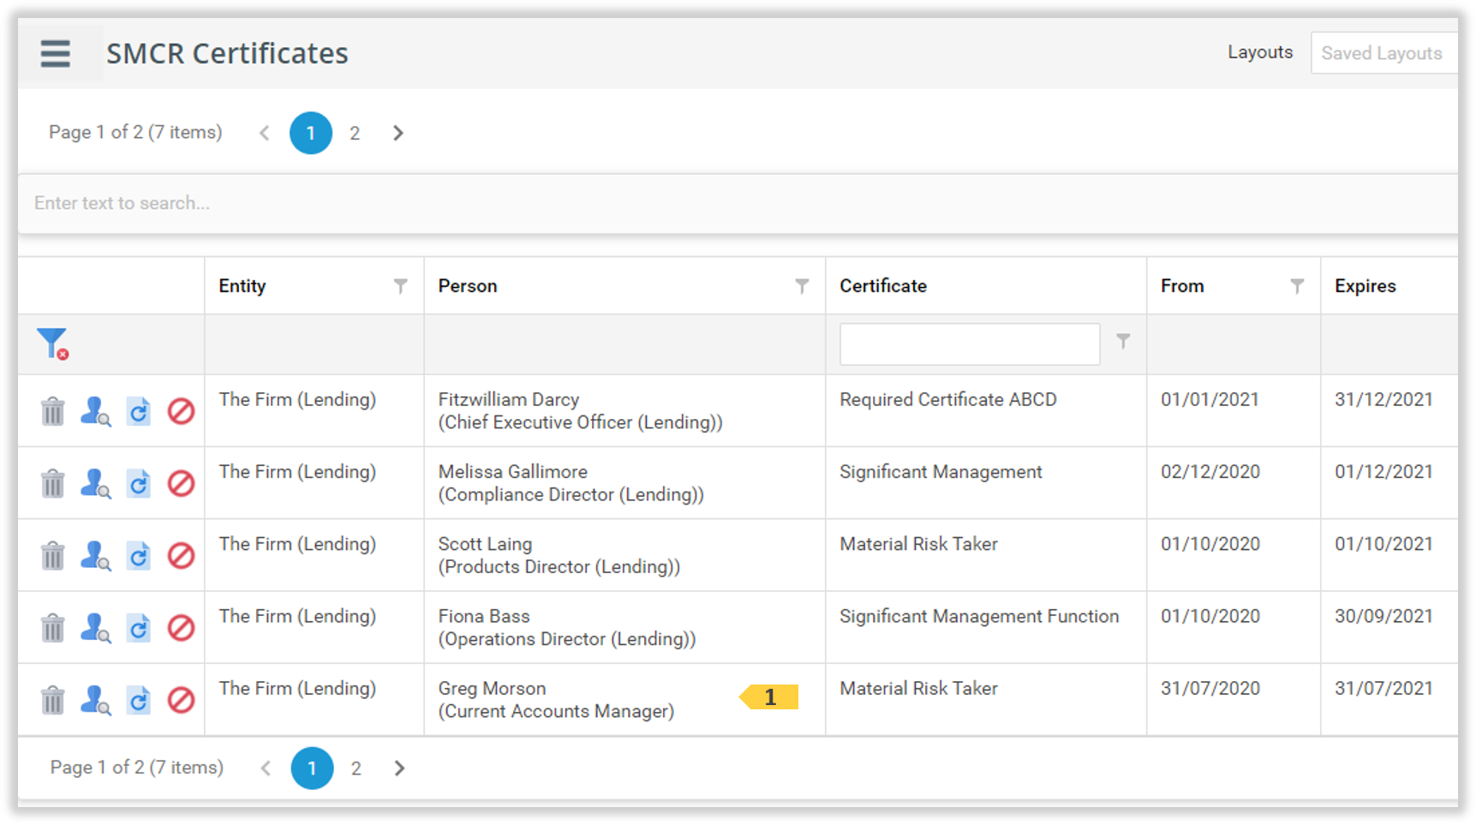The height and width of the screenshot is (825, 1476).
Task: Revoke Fitzwilliam Darcy's certificate
Action: 181,411
